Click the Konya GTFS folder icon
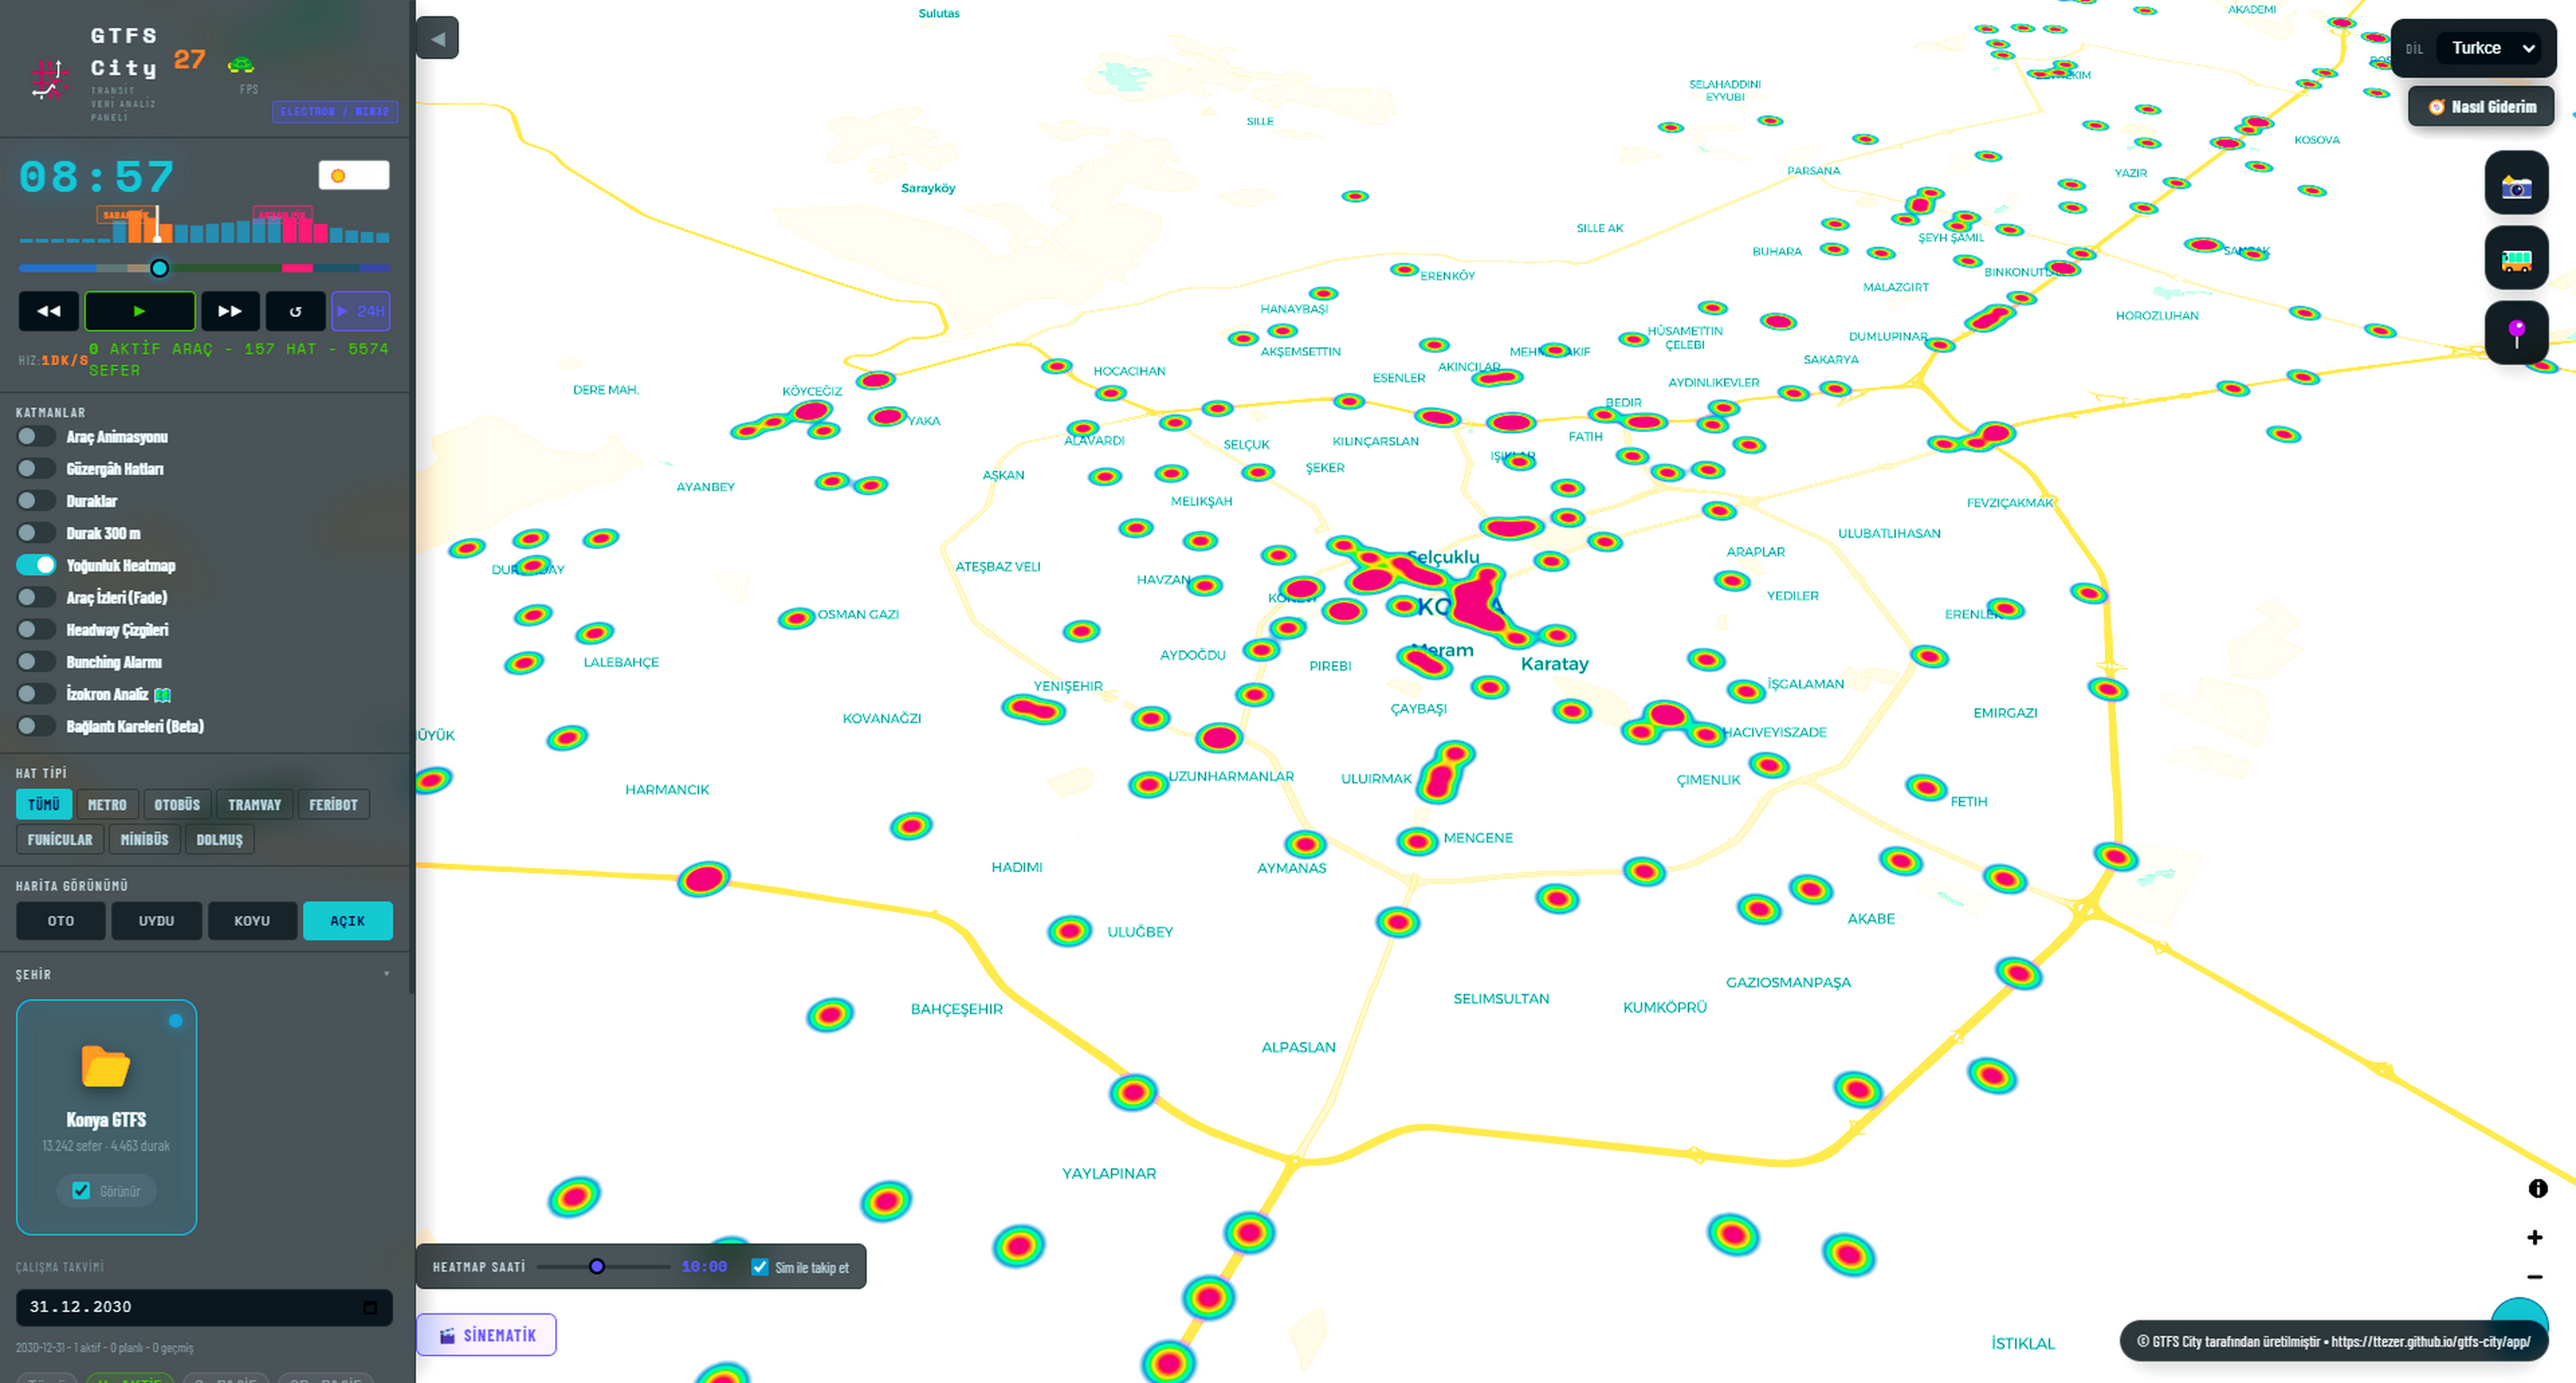Viewport: 2576px width, 1383px height. coord(106,1066)
